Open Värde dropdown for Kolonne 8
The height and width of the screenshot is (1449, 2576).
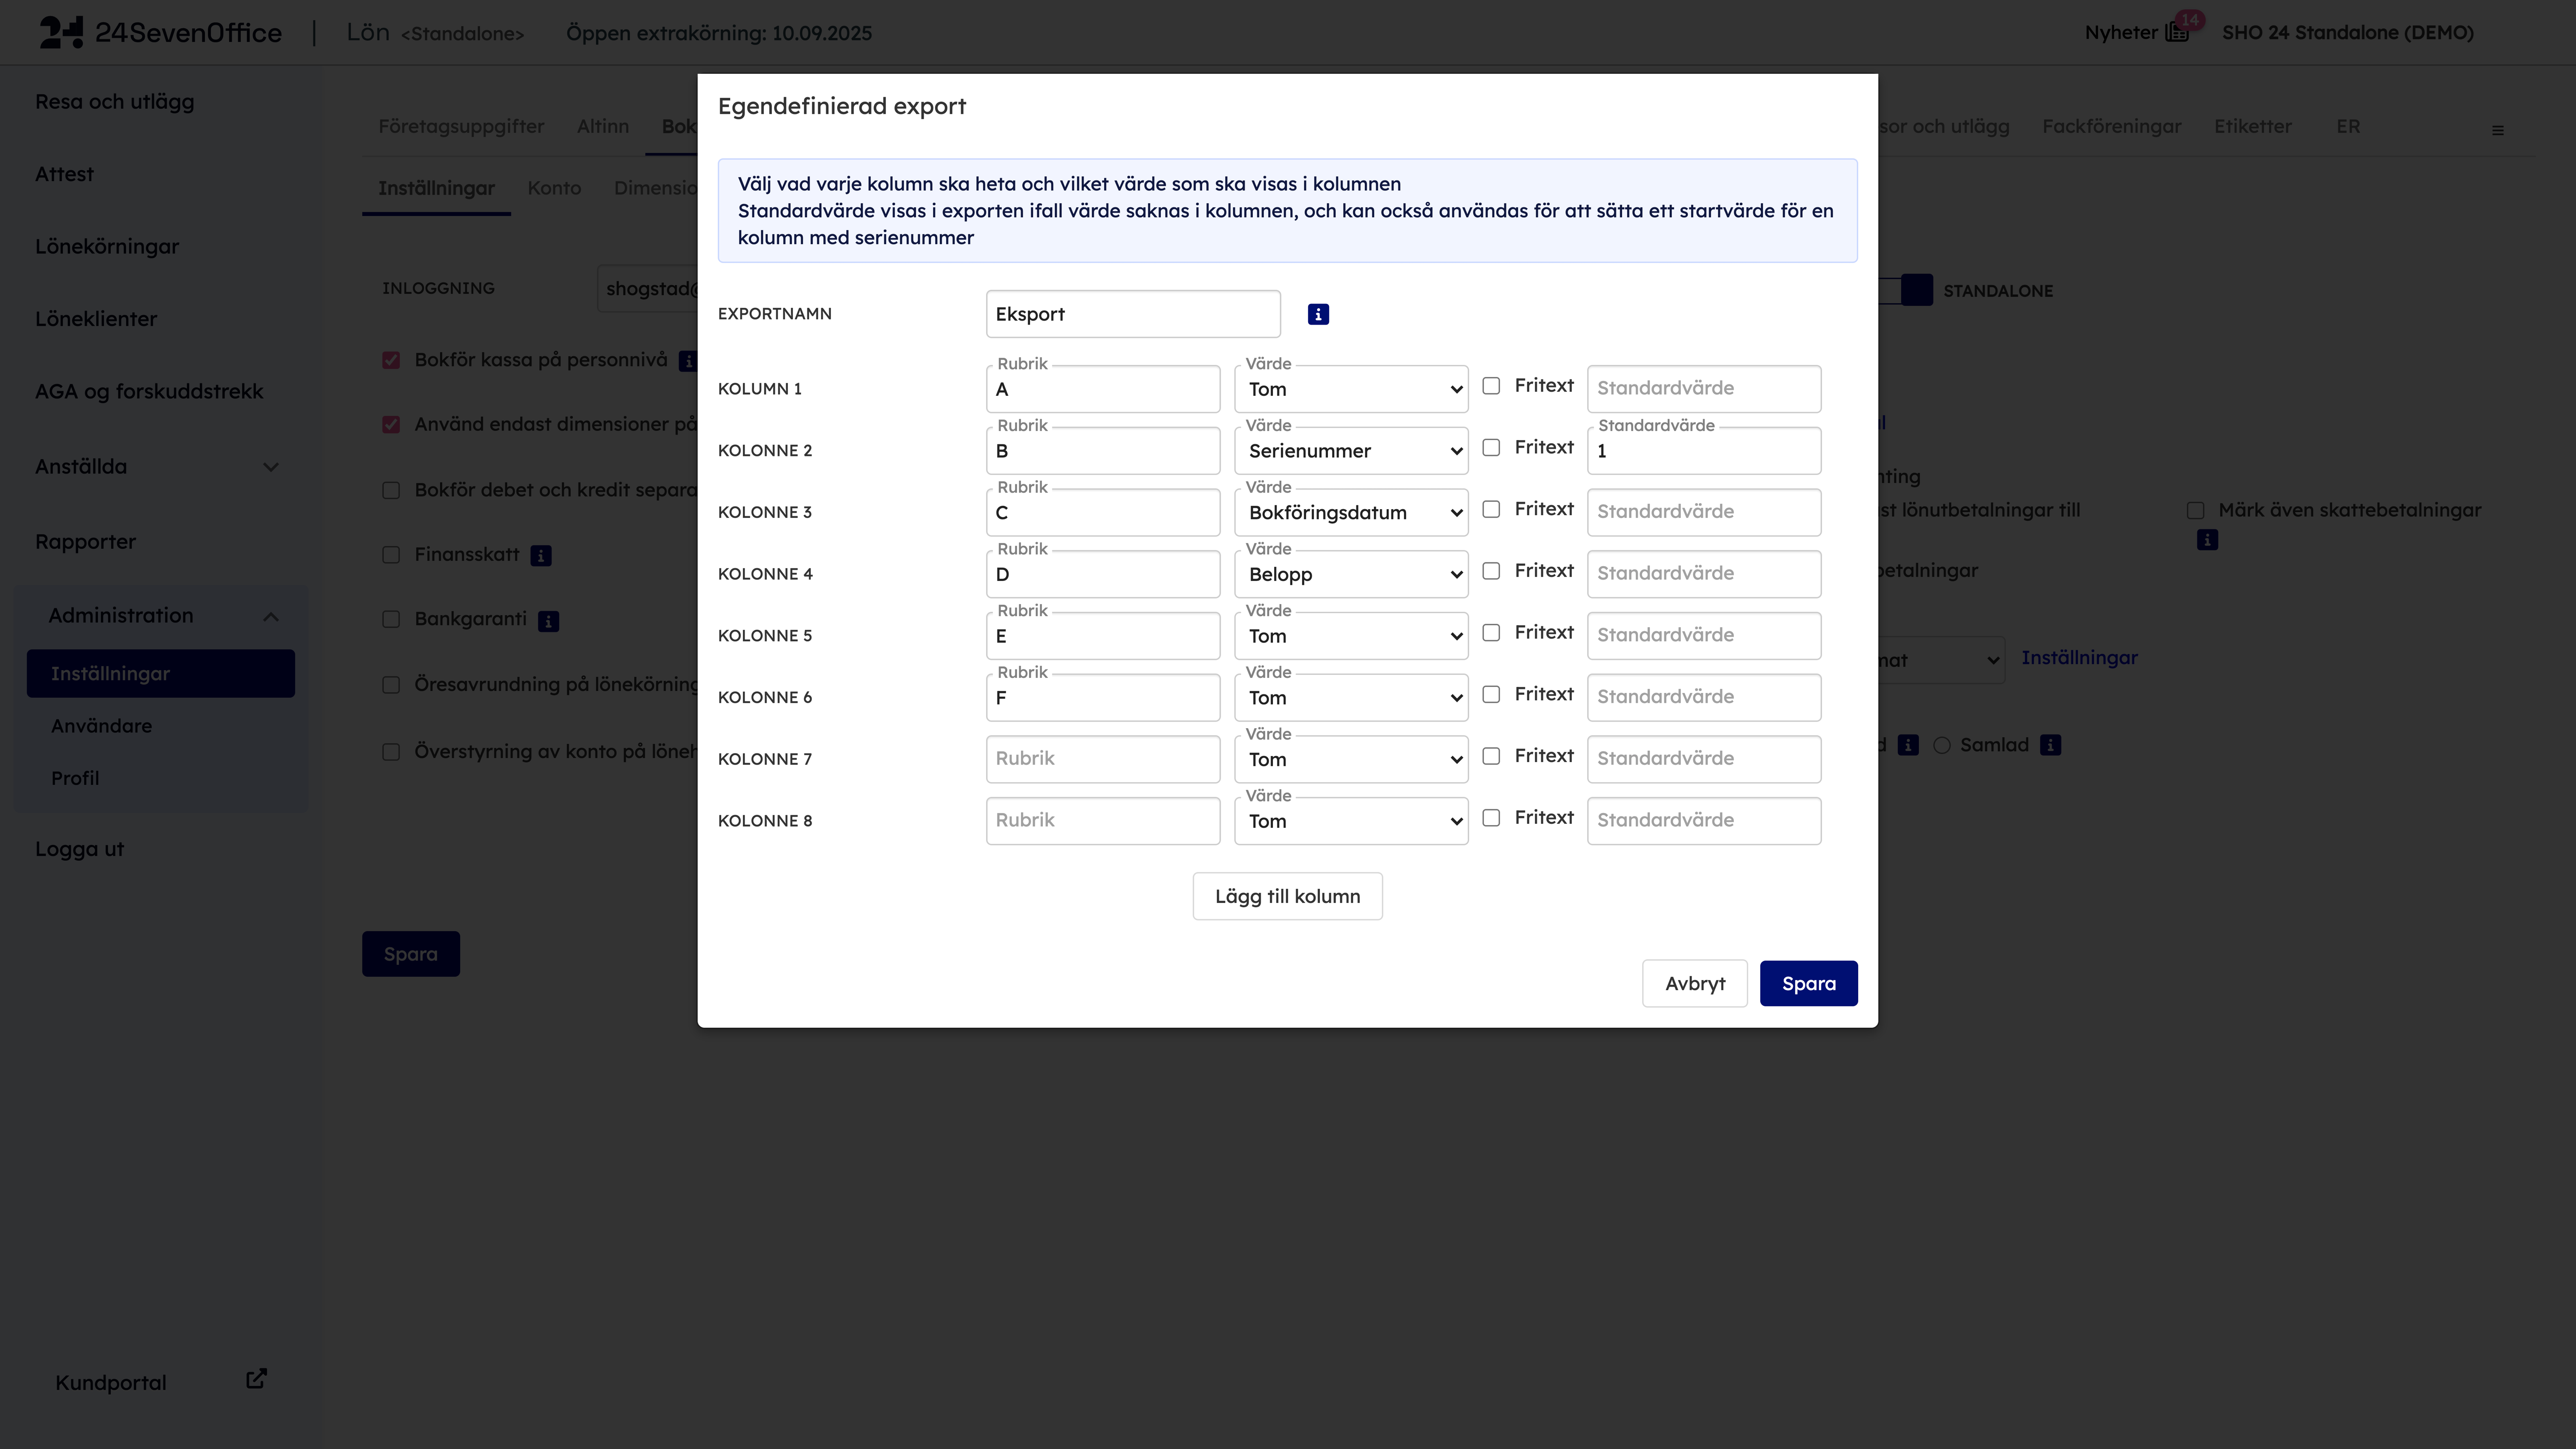click(1351, 821)
